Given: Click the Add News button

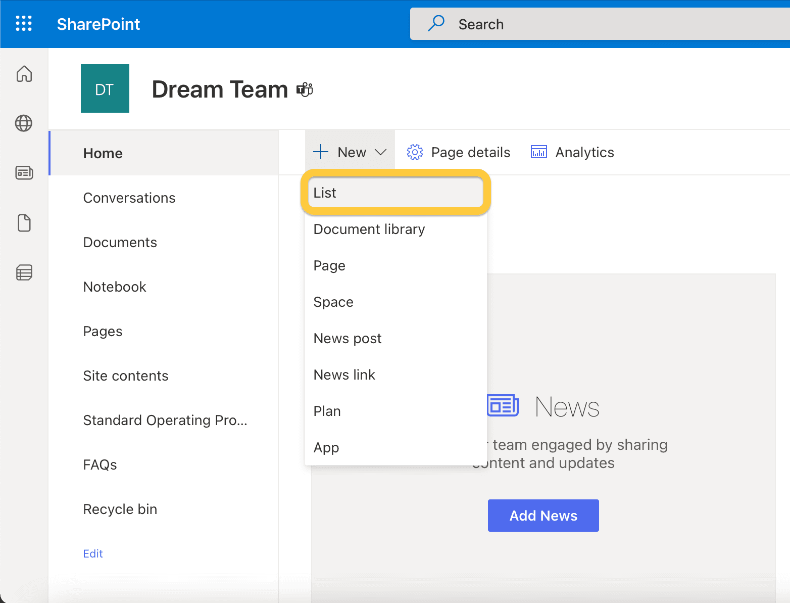Looking at the screenshot, I should tap(543, 515).
